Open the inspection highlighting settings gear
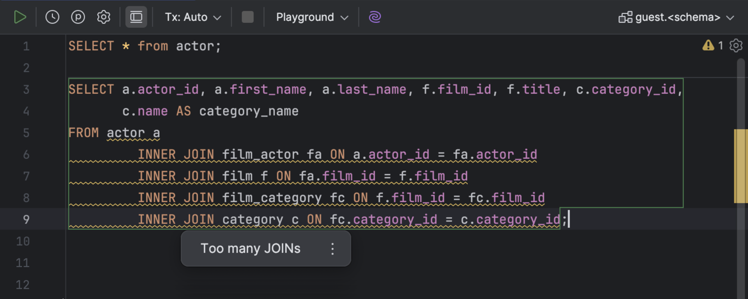This screenshot has height=299, width=748. tap(736, 45)
